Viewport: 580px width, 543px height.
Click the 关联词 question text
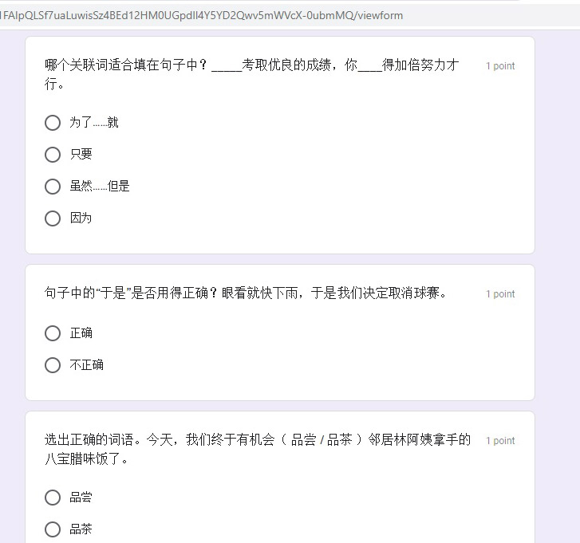(x=251, y=74)
